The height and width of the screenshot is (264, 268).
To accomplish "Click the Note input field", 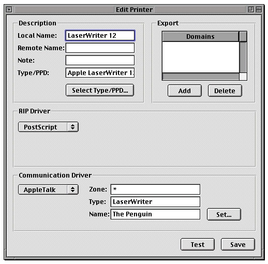I will click(100, 60).
